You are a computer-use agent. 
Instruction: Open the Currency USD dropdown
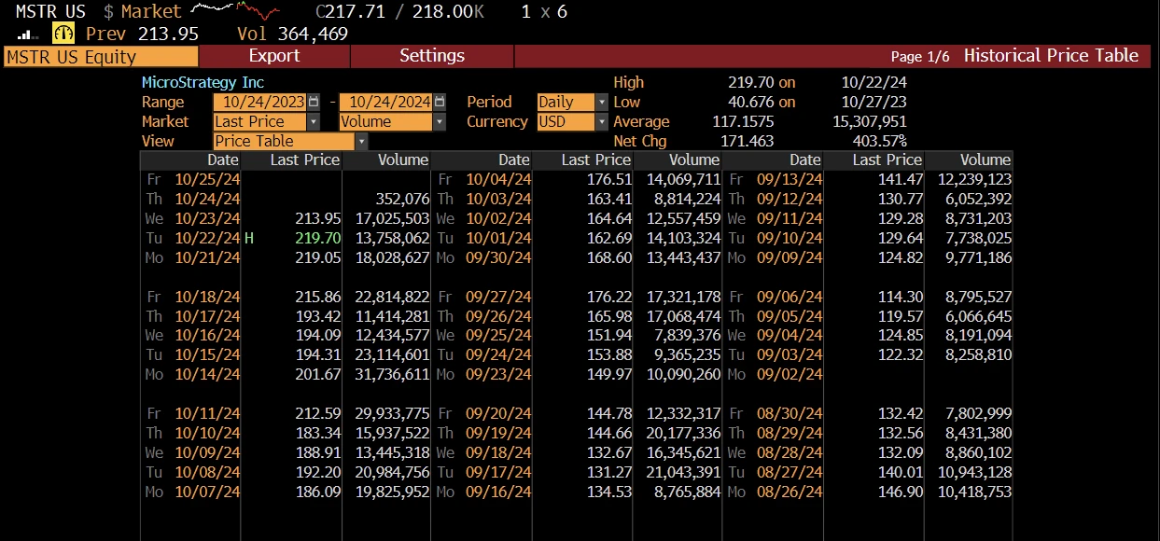pos(602,121)
